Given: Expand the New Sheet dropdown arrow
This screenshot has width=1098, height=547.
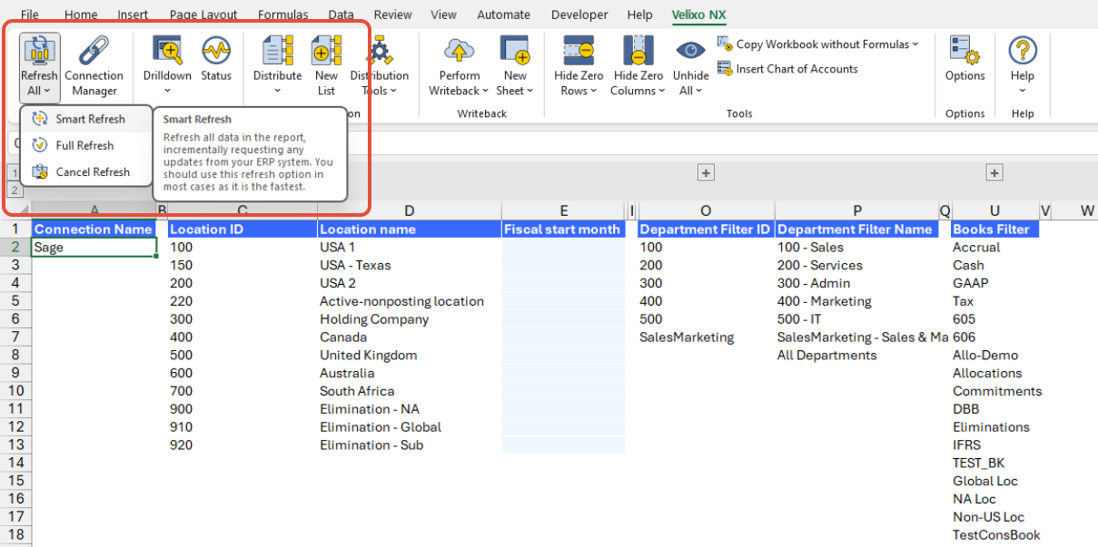Looking at the screenshot, I should [529, 91].
